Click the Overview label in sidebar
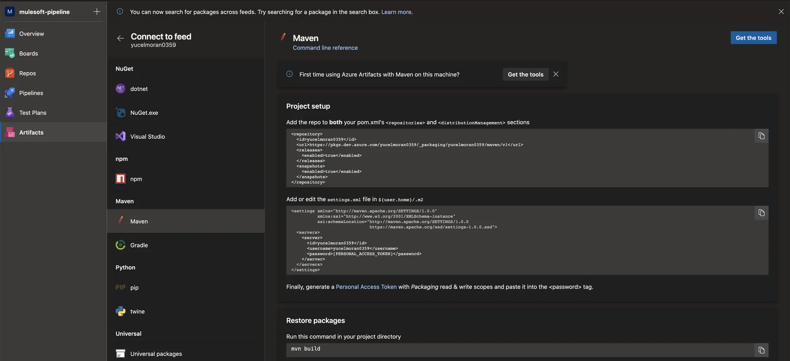 click(x=32, y=34)
